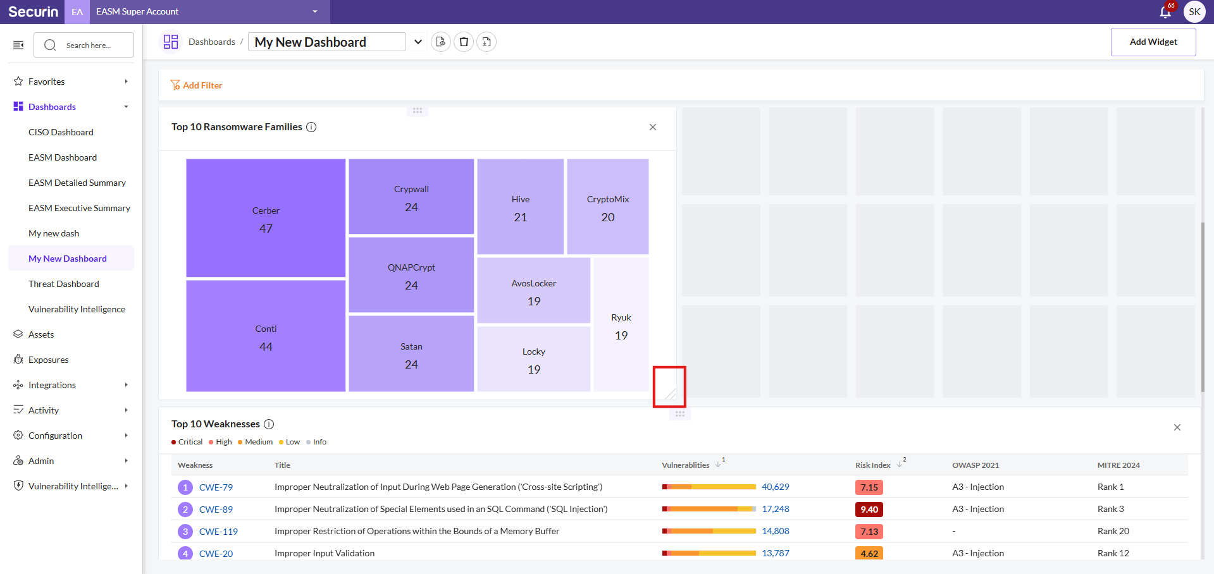Select EASM Executive Summary in the sidebar
This screenshot has height=574, width=1214.
pos(79,208)
